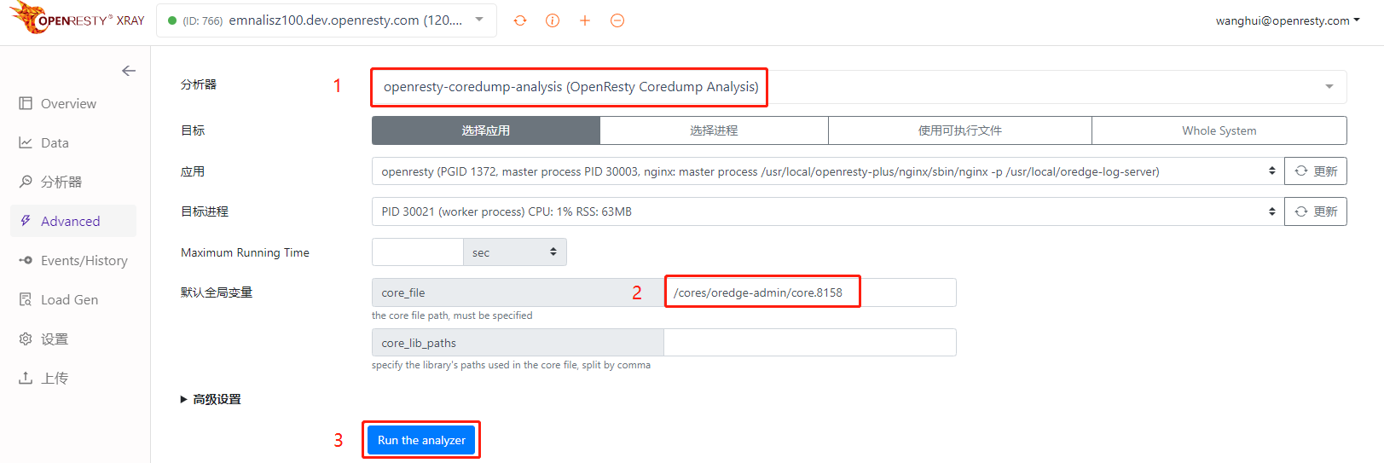Click the 上传 upload icon in the sidebar
The height and width of the screenshot is (463, 1384).
[x=26, y=378]
